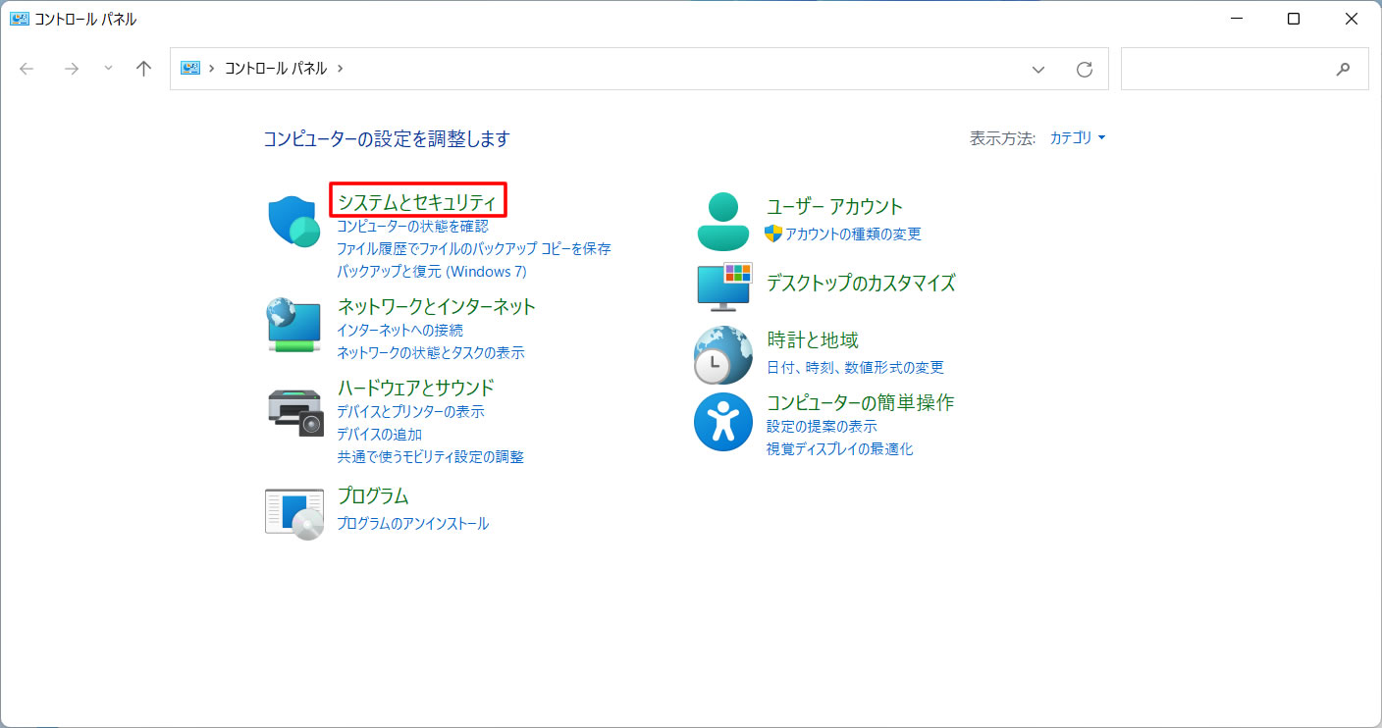The image size is (1382, 728).
Task: Click インターネットへの接続 link
Action: pyautogui.click(x=399, y=331)
